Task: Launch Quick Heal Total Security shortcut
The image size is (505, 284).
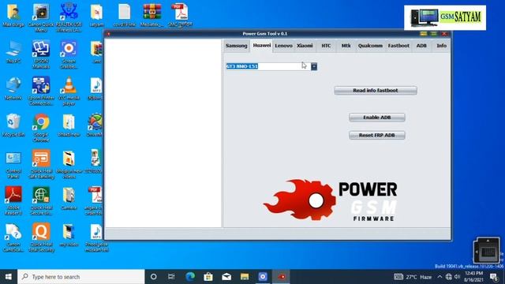Action: (41, 237)
